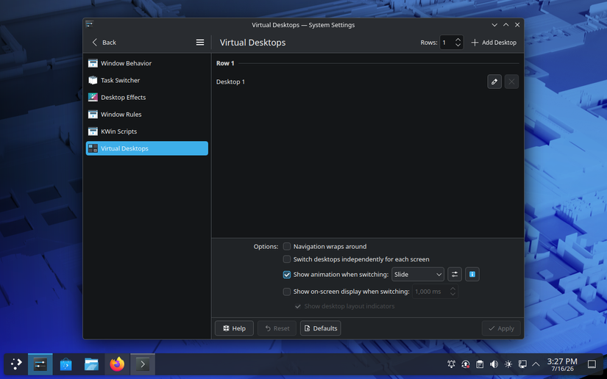Open Dolphin file manager from taskbar
The height and width of the screenshot is (379, 607).
coord(91,364)
